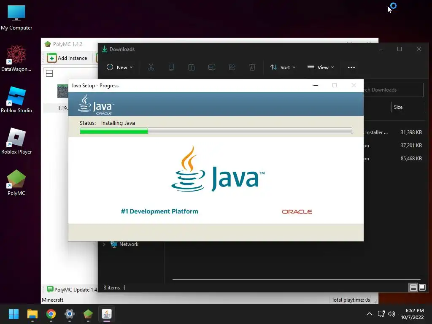Launch Roblox Player desktop shortcut
Image resolution: width=432 pixels, height=324 pixels.
[16, 141]
